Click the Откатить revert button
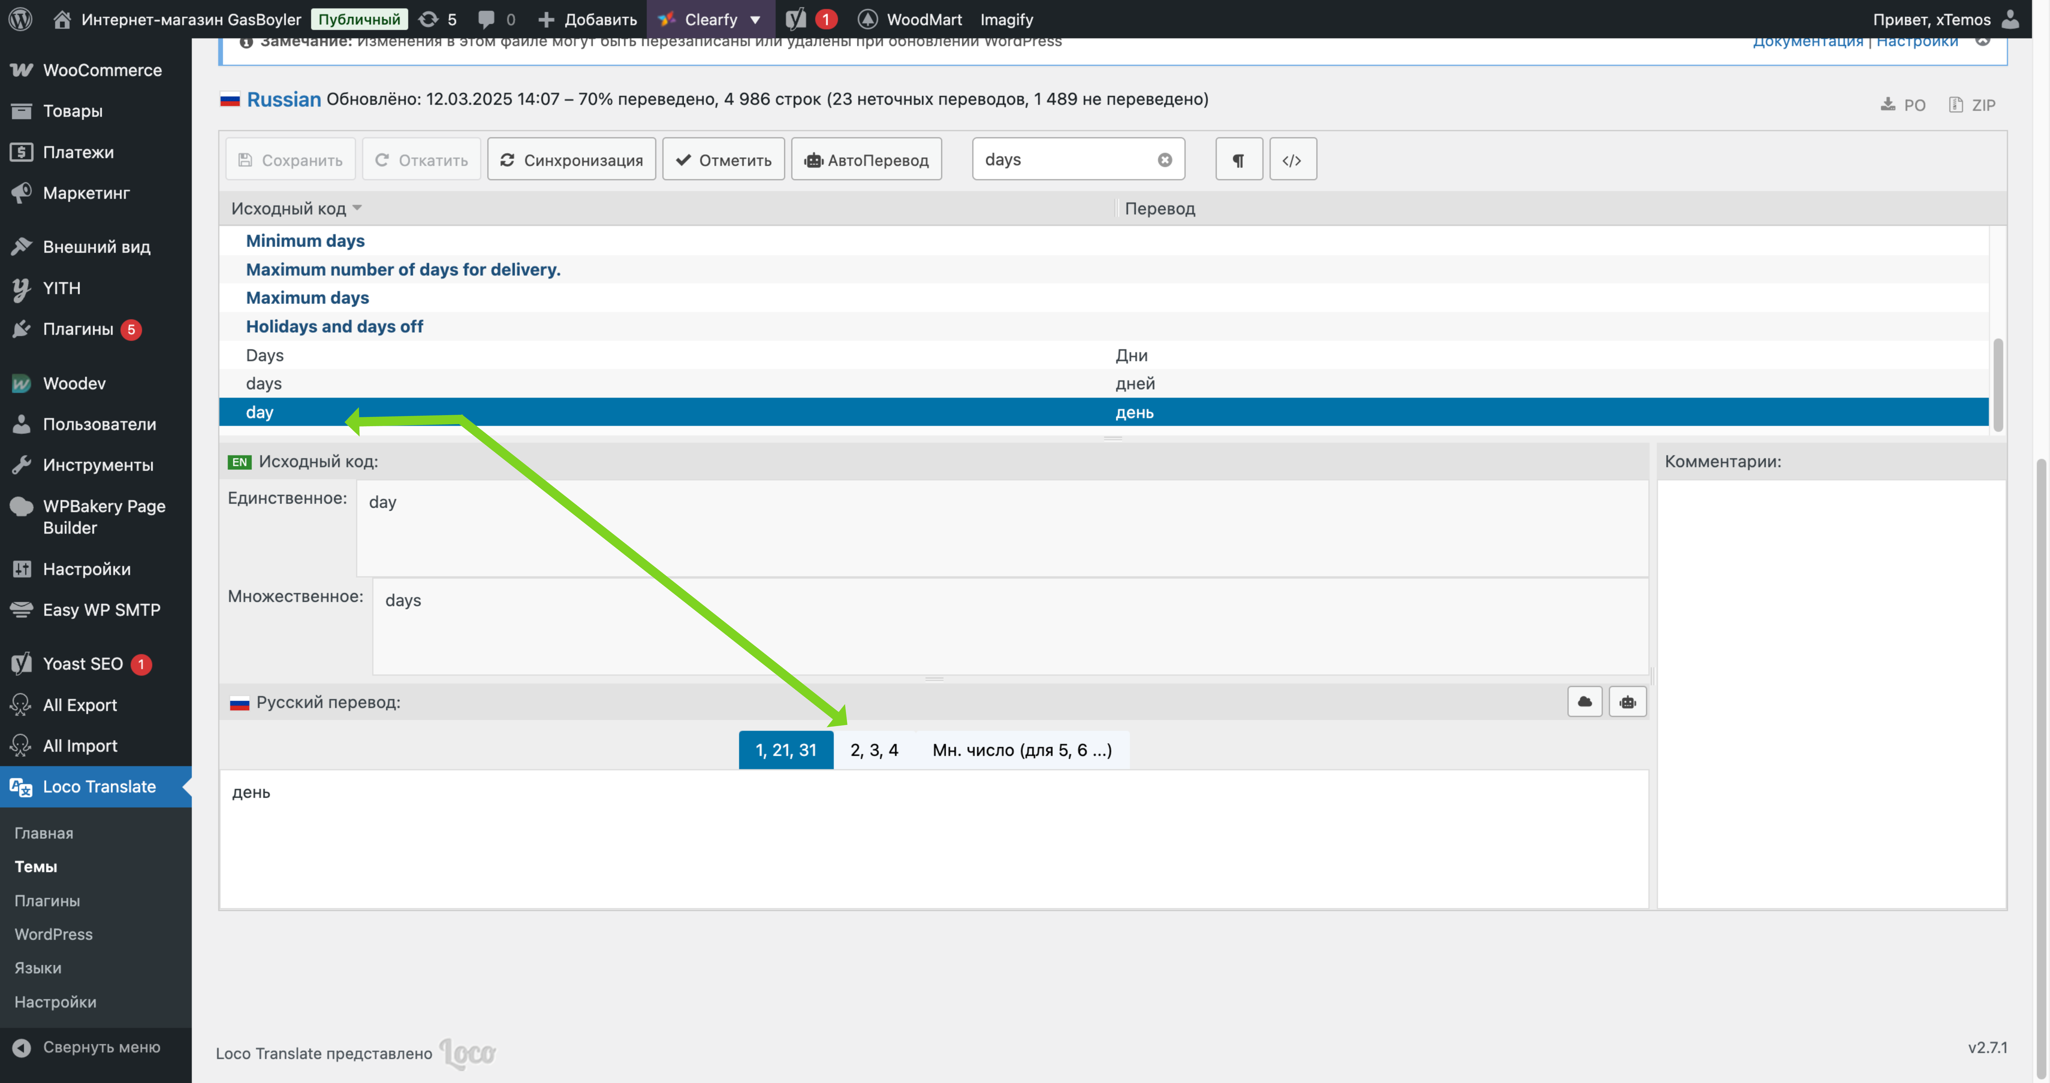The image size is (2050, 1083). click(x=422, y=159)
